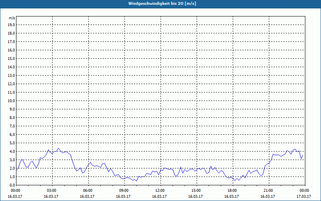Click the 18:00 time axis label
The width and height of the screenshot is (321, 201).
click(x=232, y=191)
